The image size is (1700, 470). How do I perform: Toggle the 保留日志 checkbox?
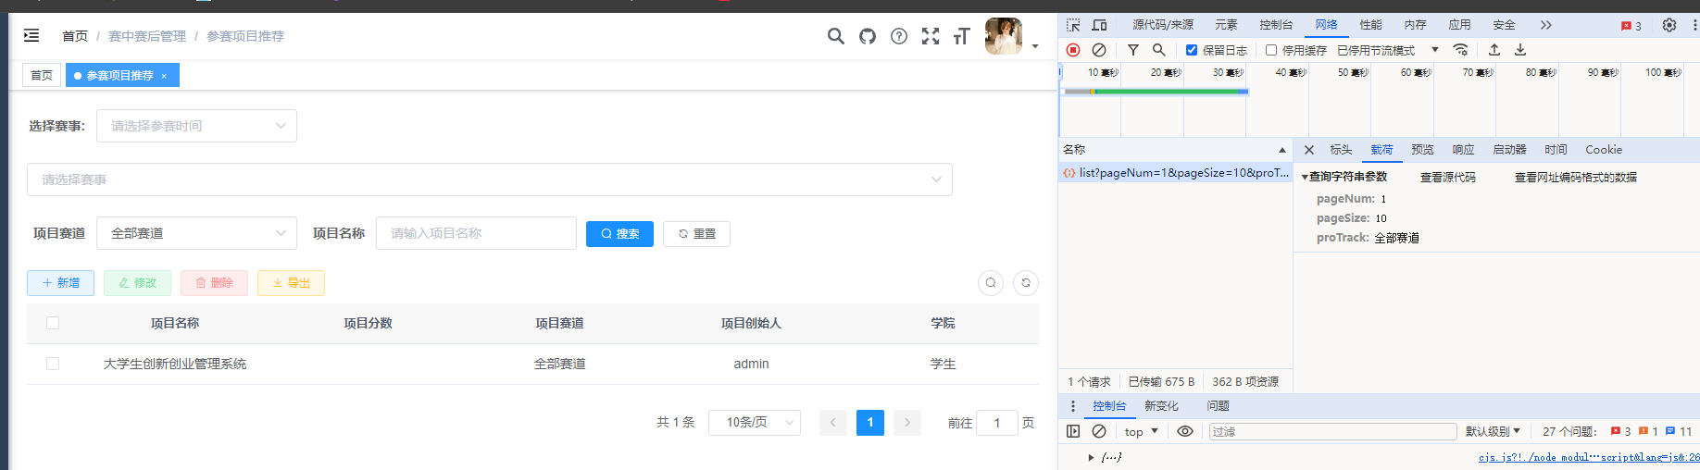point(1192,50)
